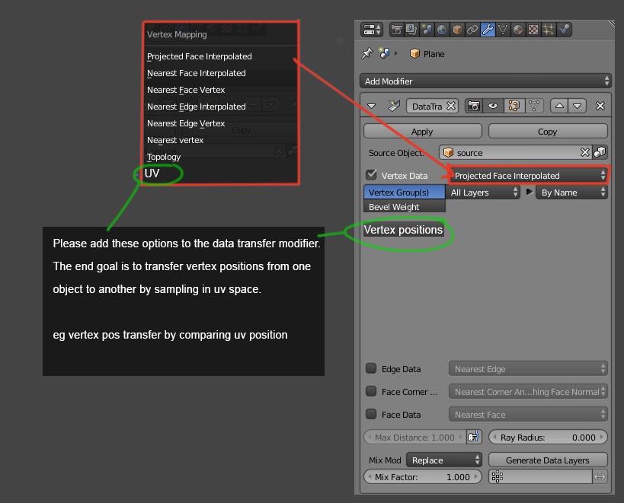The height and width of the screenshot is (503, 624).
Task: Enable the Edge Data checkbox
Action: coord(371,368)
